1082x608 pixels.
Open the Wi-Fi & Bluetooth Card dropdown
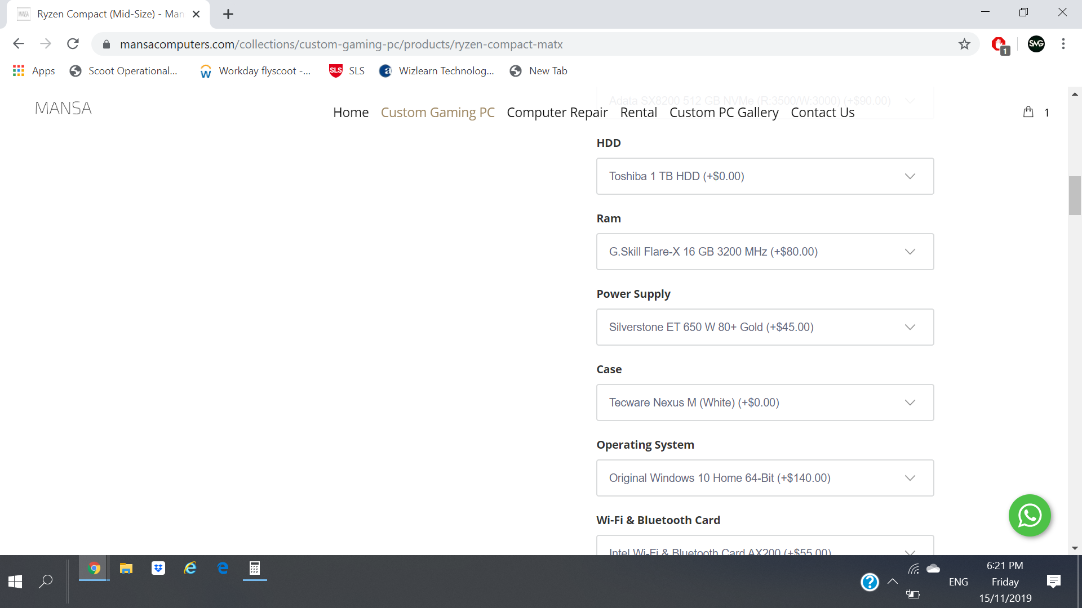coord(765,546)
